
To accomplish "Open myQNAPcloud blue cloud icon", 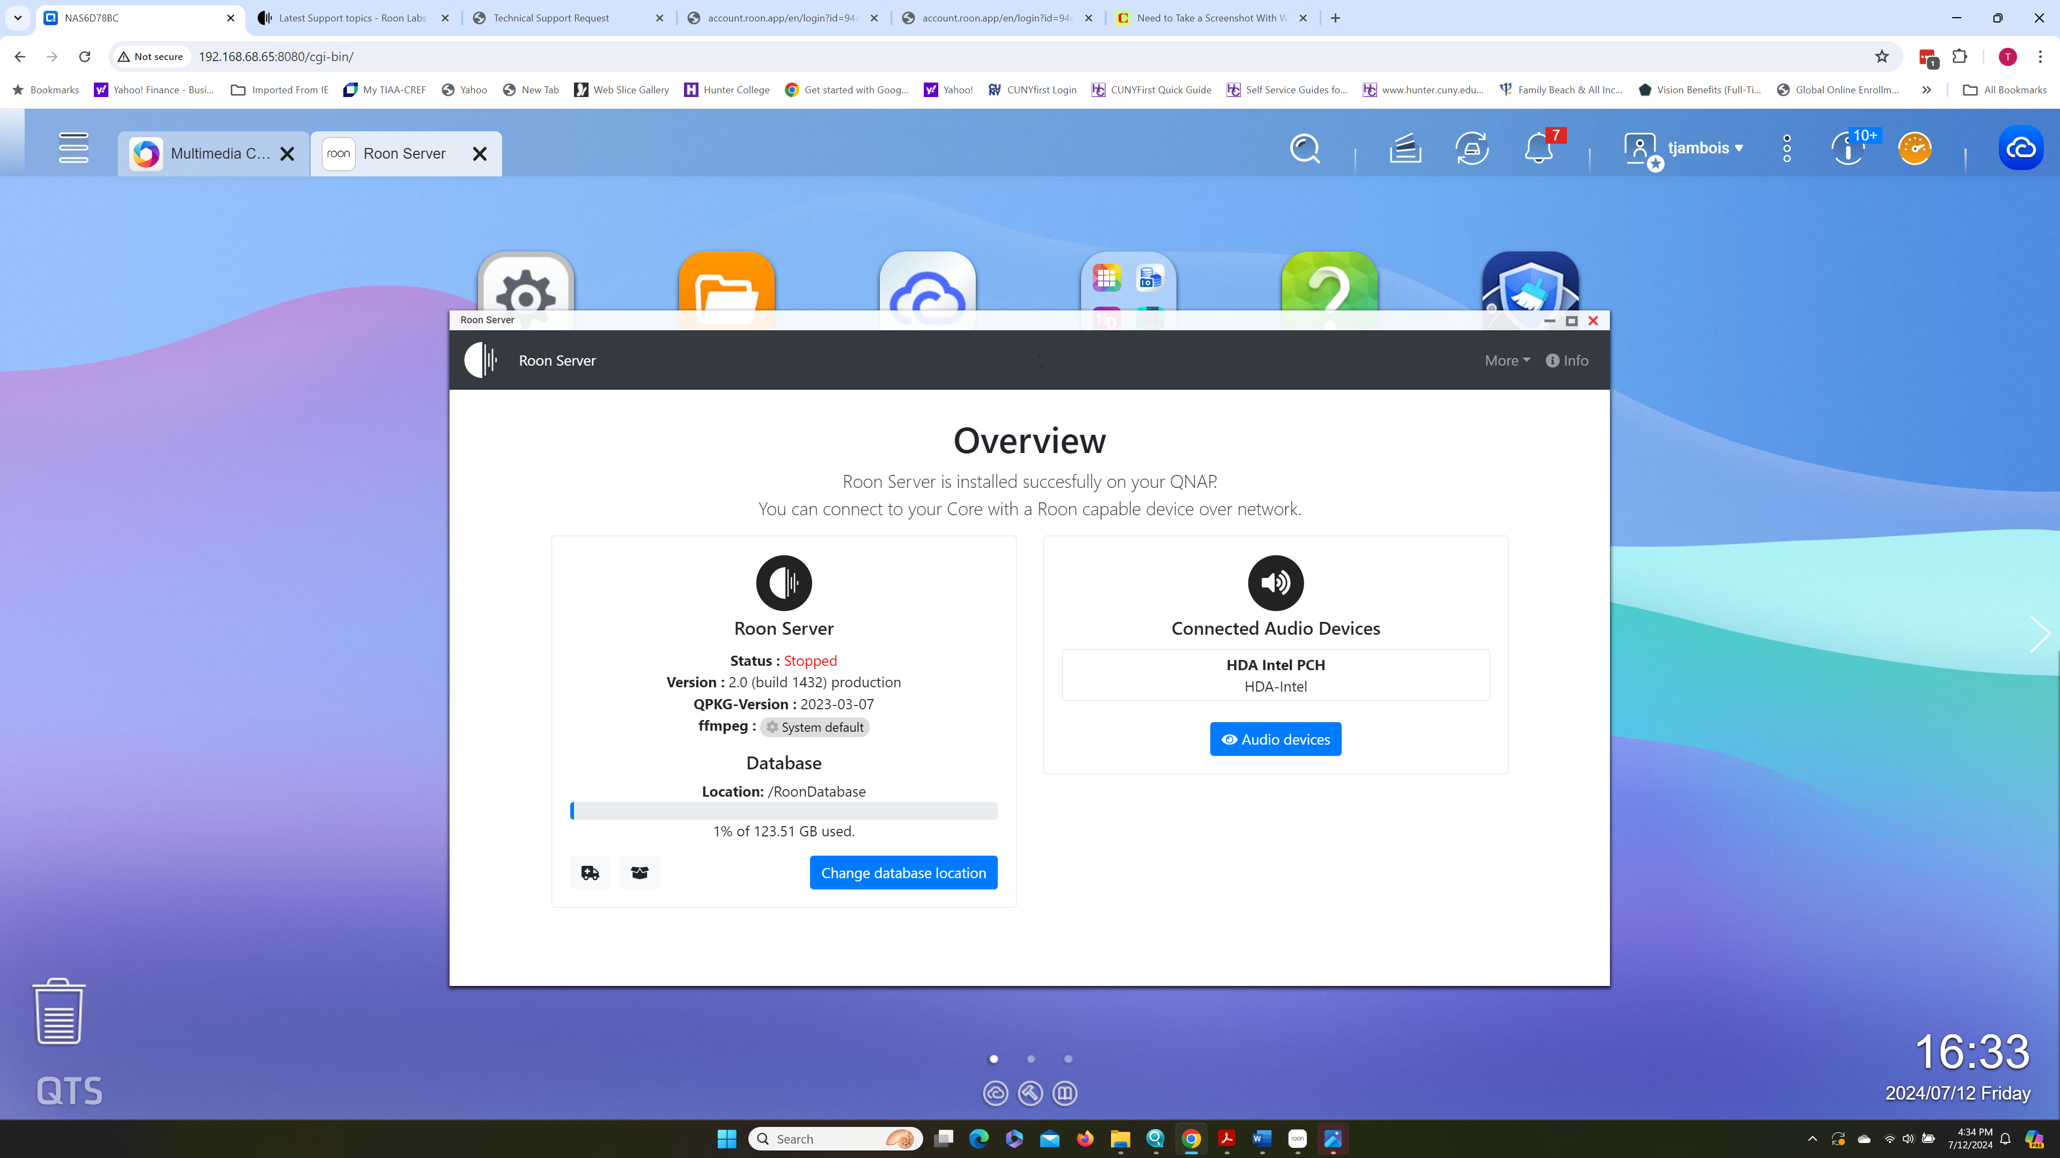I will [2021, 148].
